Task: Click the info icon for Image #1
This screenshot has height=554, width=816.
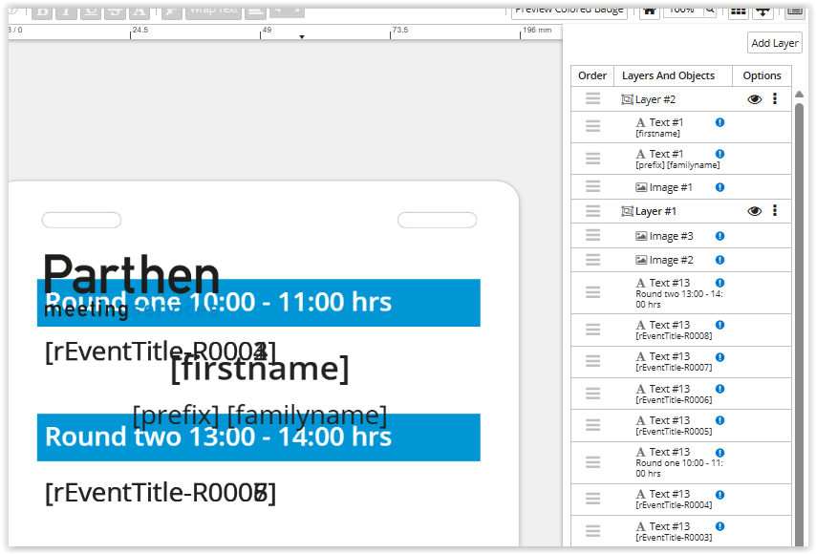Action: 719,187
